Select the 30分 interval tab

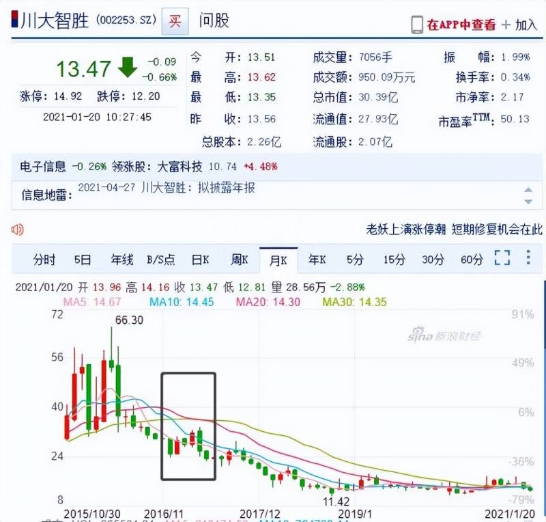433,260
